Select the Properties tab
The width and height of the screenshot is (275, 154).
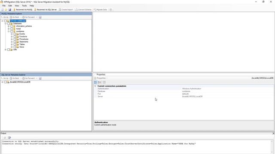[x=101, y=74]
